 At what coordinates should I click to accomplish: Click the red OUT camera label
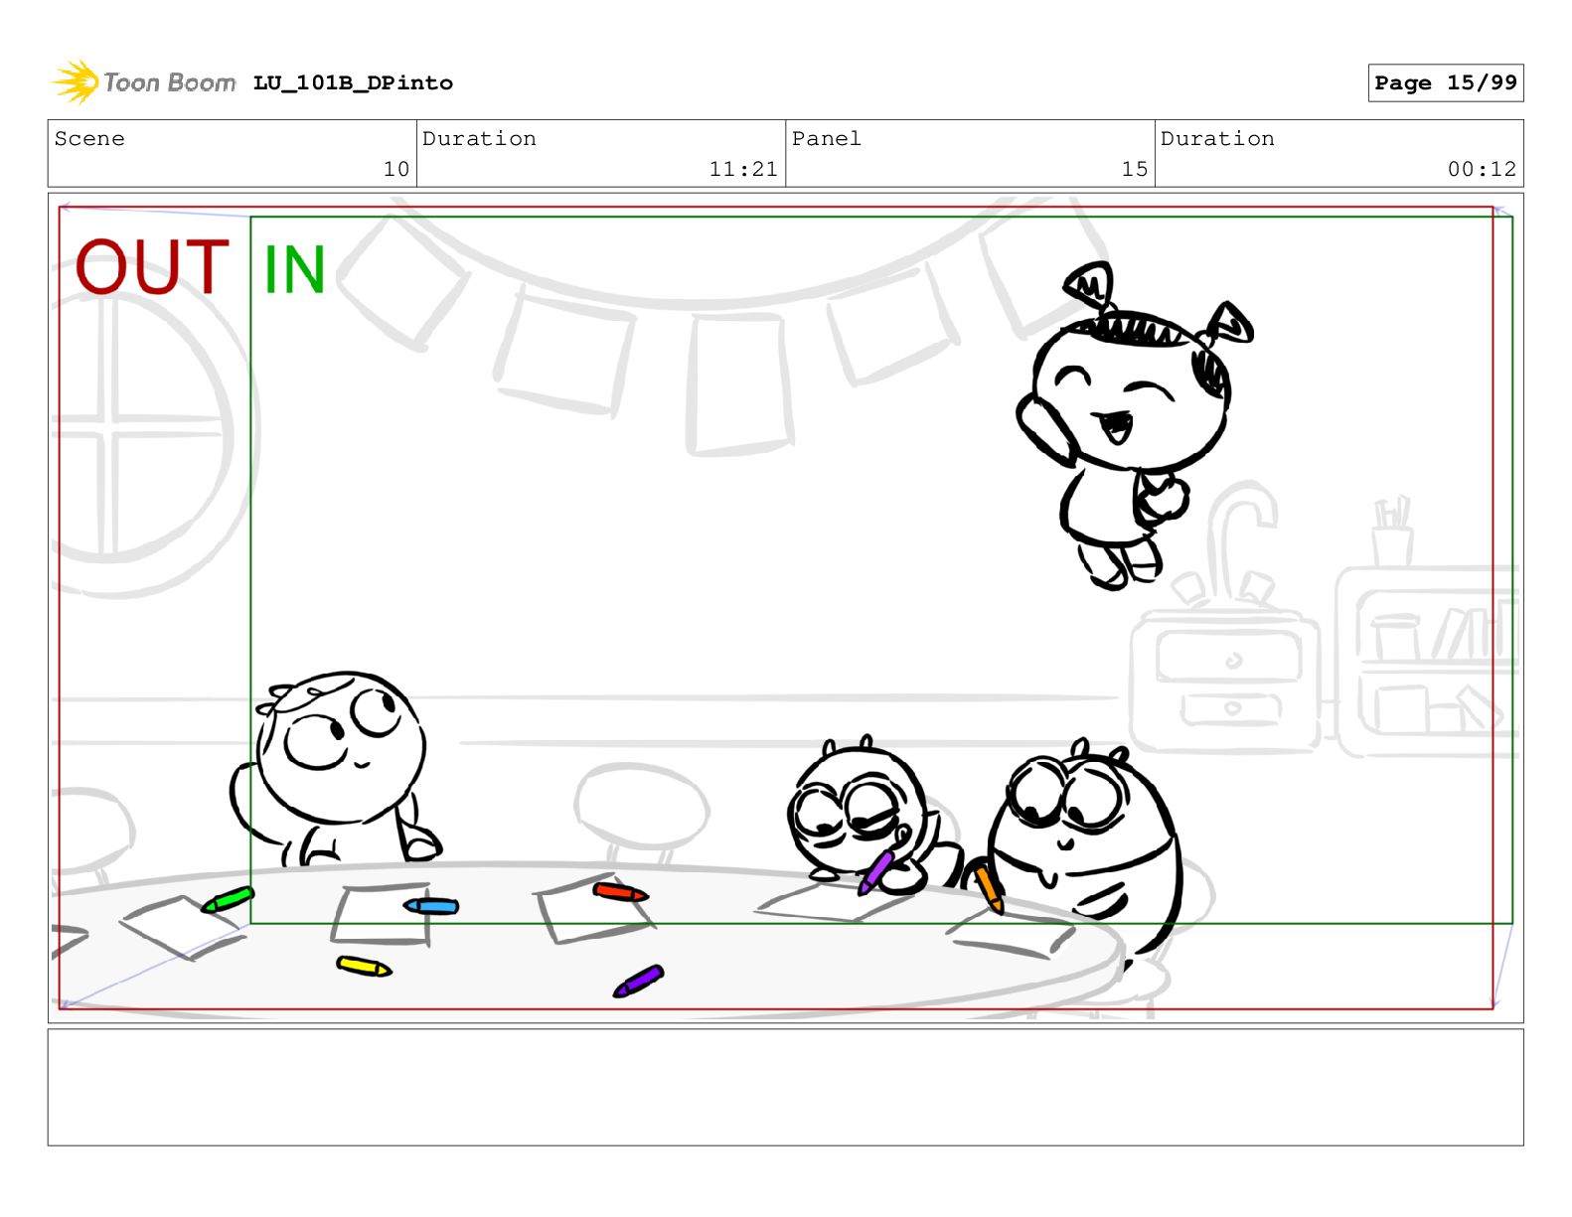tap(152, 267)
